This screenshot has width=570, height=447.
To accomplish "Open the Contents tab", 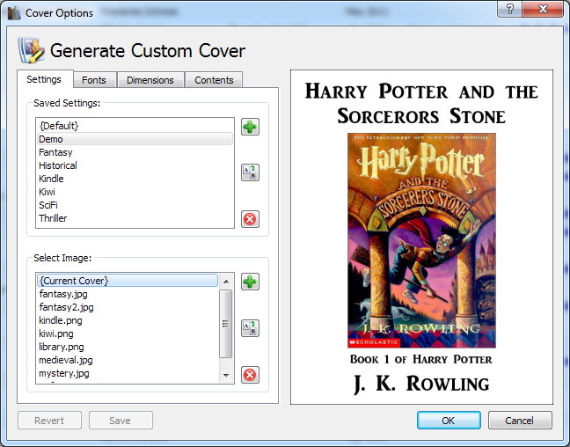I will [214, 80].
